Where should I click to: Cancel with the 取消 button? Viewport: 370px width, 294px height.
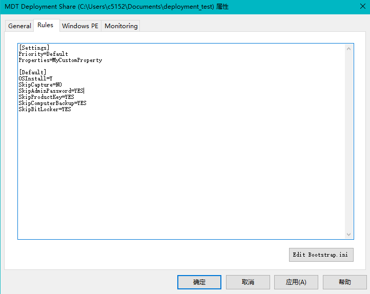pos(248,282)
